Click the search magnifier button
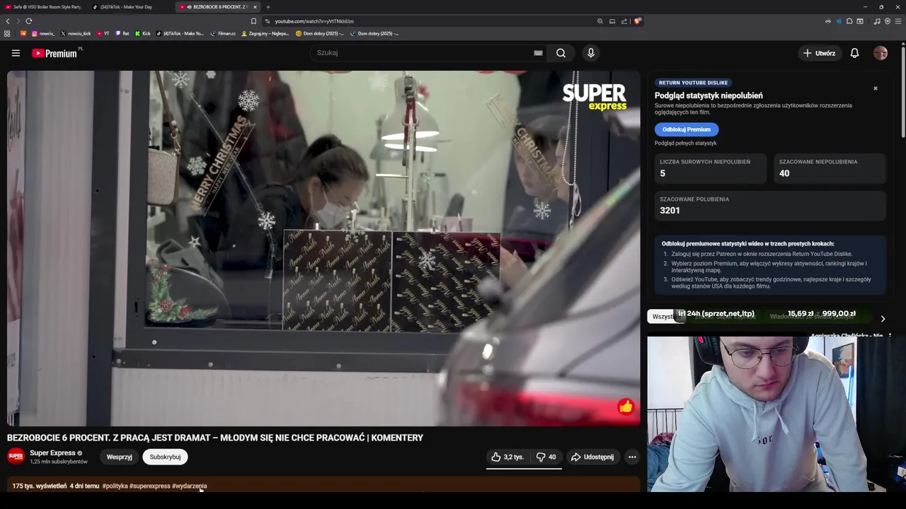906x509 pixels. (x=561, y=53)
